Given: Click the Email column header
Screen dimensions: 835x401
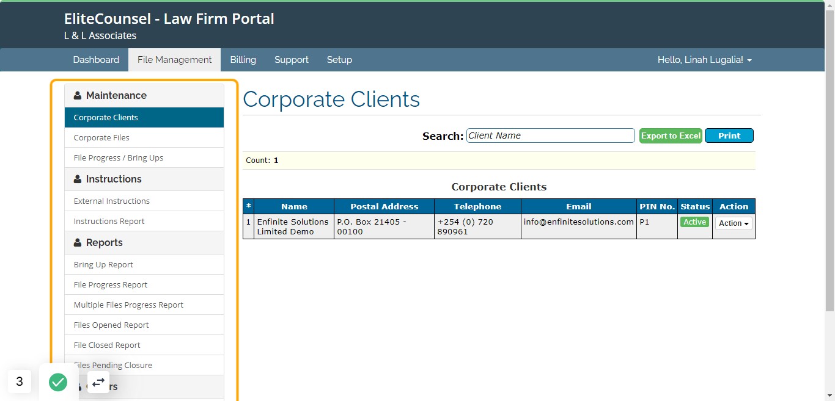Looking at the screenshot, I should (579, 206).
